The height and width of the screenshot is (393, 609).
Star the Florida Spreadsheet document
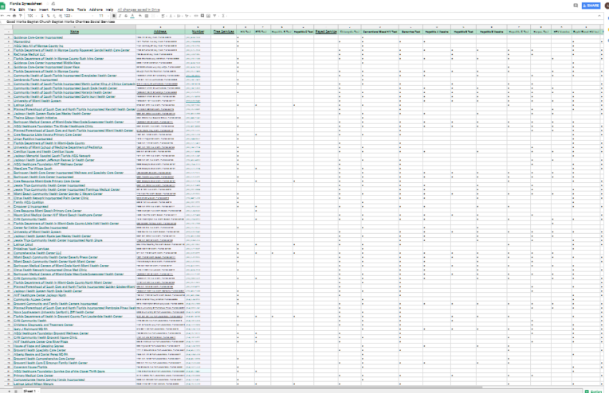coord(47,3)
